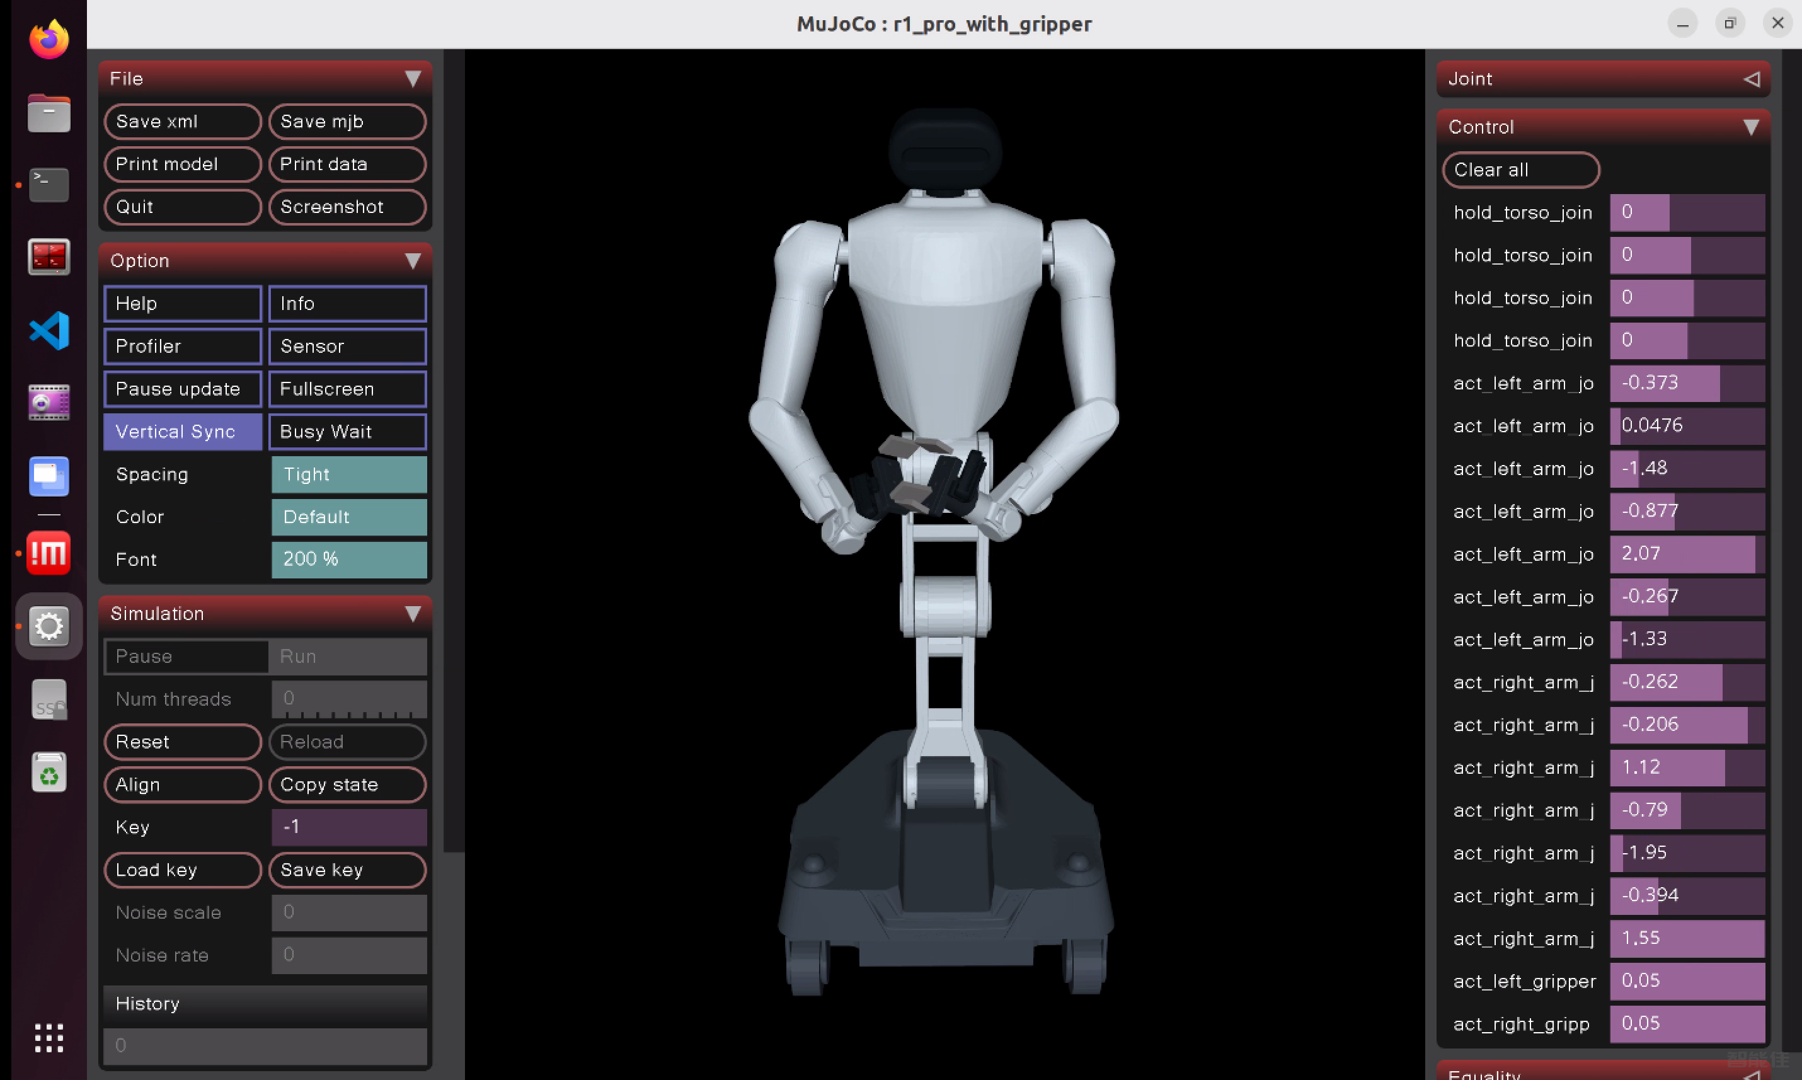Image resolution: width=1802 pixels, height=1080 pixels.
Task: Click the control slider showing 1.12
Action: 1688,768
